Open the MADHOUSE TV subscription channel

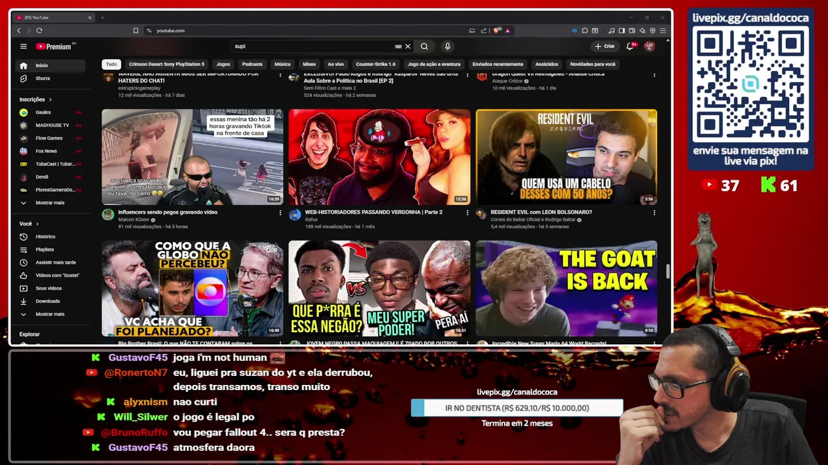[x=50, y=125]
